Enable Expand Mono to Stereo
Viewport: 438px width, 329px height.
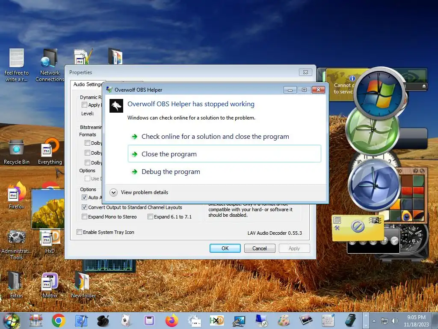point(84,216)
